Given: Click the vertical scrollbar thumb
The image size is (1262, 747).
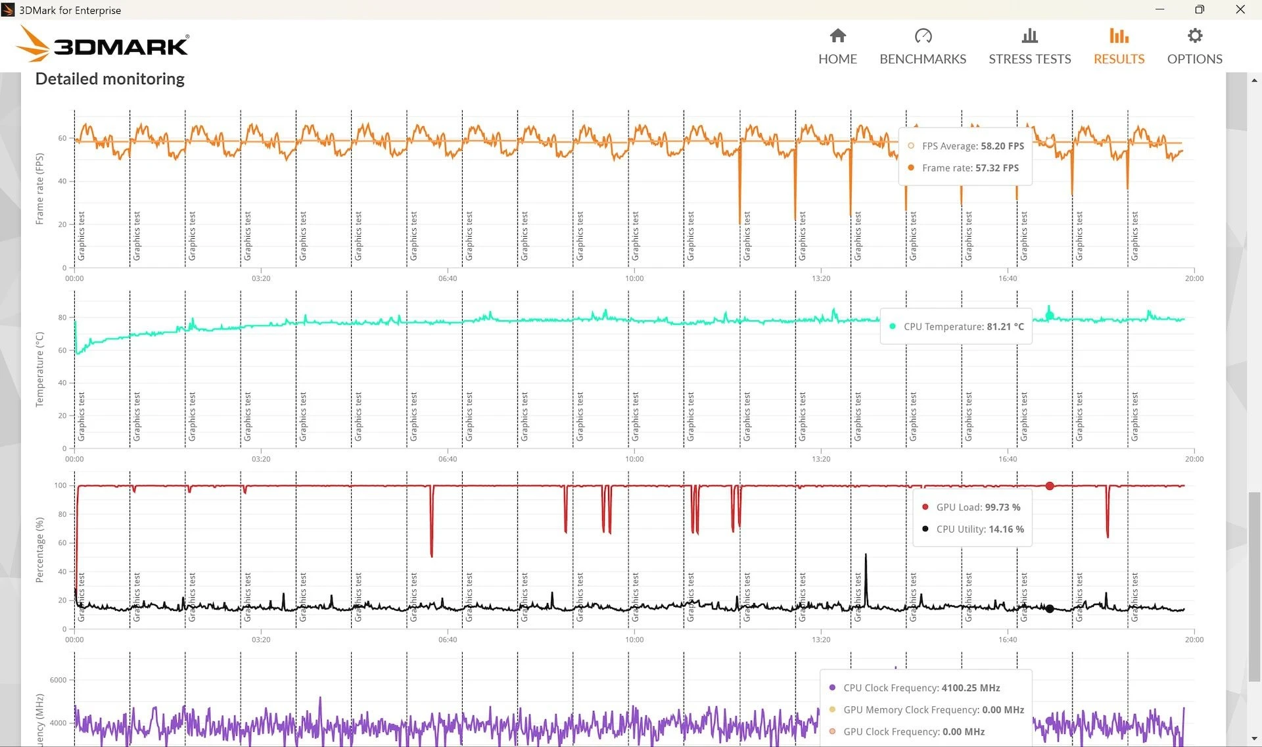Looking at the screenshot, I should pyautogui.click(x=1254, y=587).
